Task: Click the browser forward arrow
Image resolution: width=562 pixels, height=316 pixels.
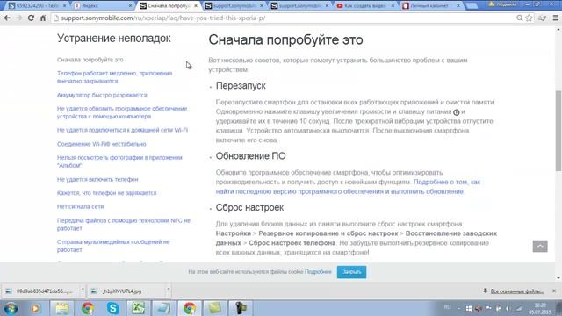Action: 19,18
